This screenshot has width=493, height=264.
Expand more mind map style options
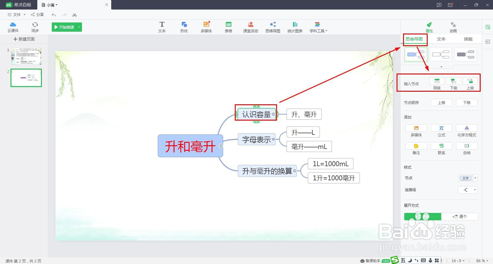pyautogui.click(x=441, y=67)
